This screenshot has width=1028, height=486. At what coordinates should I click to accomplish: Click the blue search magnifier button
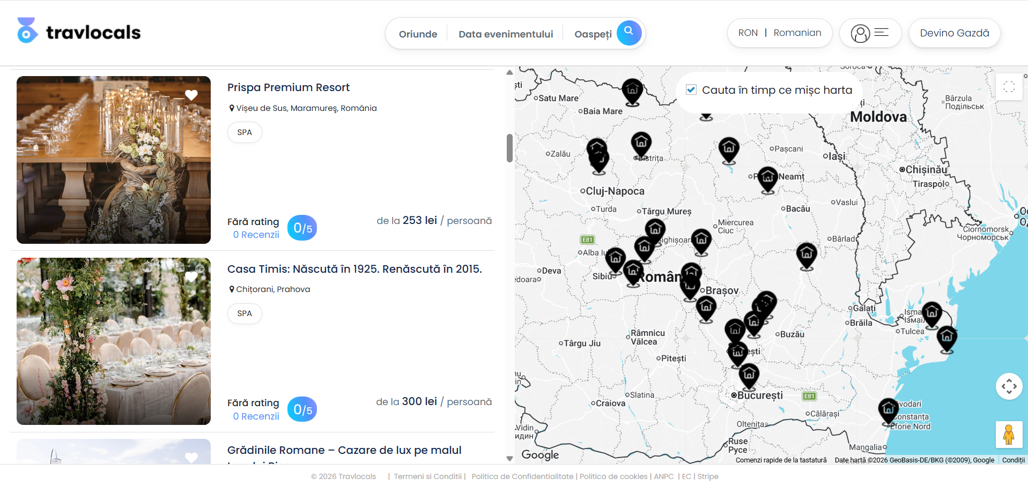[x=629, y=33]
